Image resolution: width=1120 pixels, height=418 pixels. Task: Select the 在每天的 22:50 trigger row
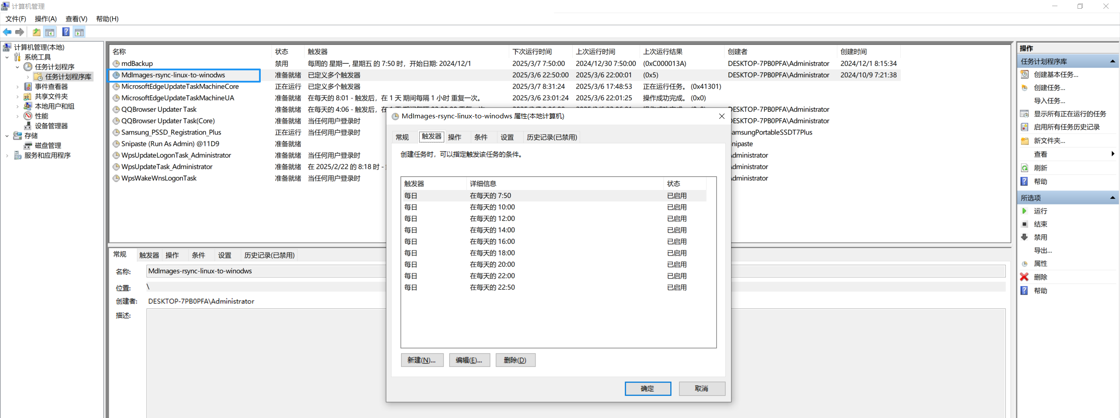pyautogui.click(x=553, y=287)
